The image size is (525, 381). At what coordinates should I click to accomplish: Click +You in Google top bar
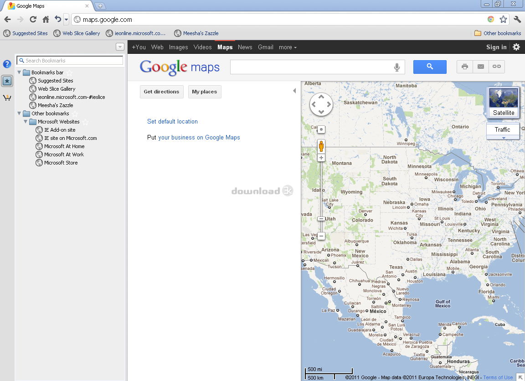point(139,47)
